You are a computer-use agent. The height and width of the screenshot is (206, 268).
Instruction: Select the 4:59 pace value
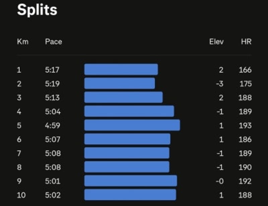coord(53,125)
